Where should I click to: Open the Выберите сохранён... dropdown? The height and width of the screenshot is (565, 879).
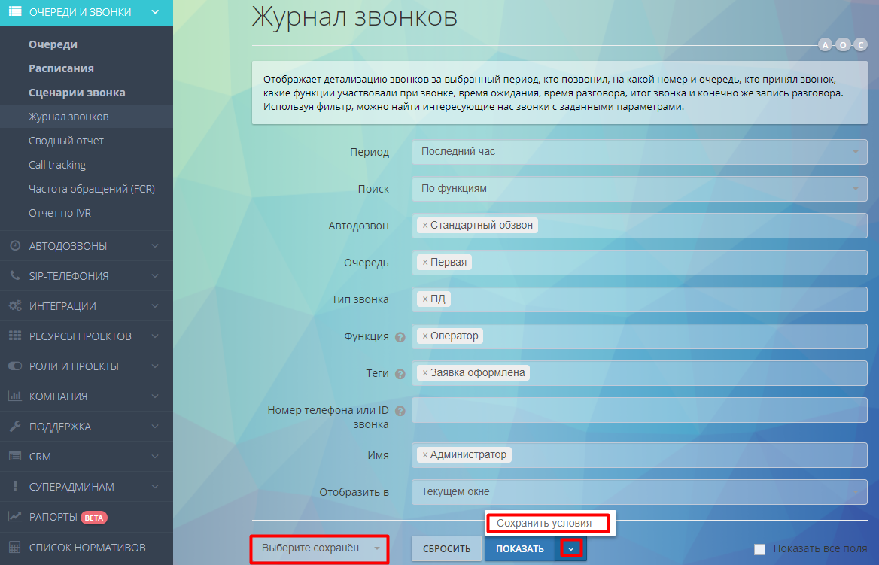[x=319, y=548]
